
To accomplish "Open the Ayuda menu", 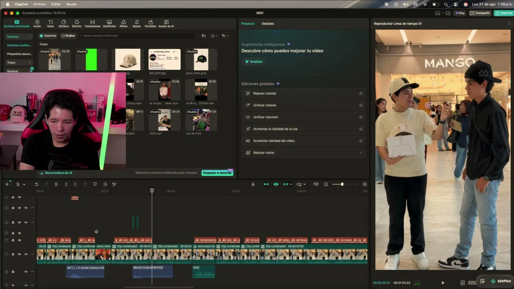I will pyautogui.click(x=71, y=4).
